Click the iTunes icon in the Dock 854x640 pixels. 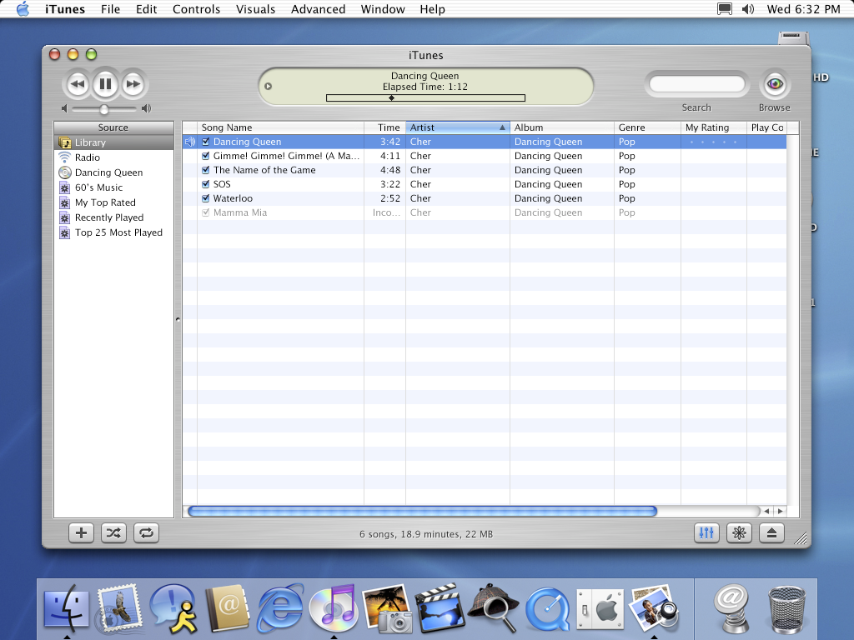point(334,607)
